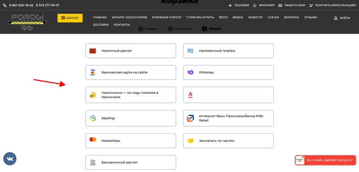The height and width of the screenshot is (172, 359).
Task: Select Банковская карта на сайте
Action: pyautogui.click(x=131, y=72)
